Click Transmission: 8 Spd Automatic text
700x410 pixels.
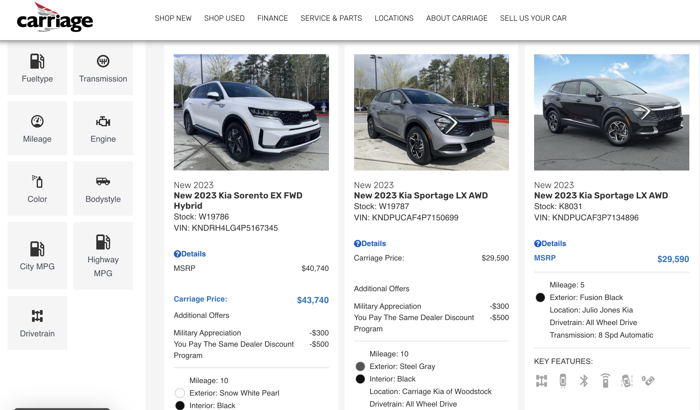tap(601, 335)
